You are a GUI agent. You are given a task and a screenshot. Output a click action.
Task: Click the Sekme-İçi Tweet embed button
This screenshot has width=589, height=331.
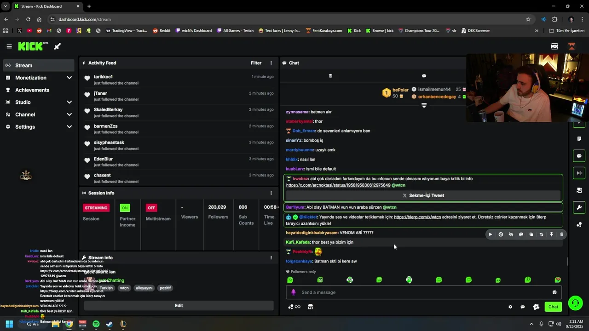(x=423, y=195)
